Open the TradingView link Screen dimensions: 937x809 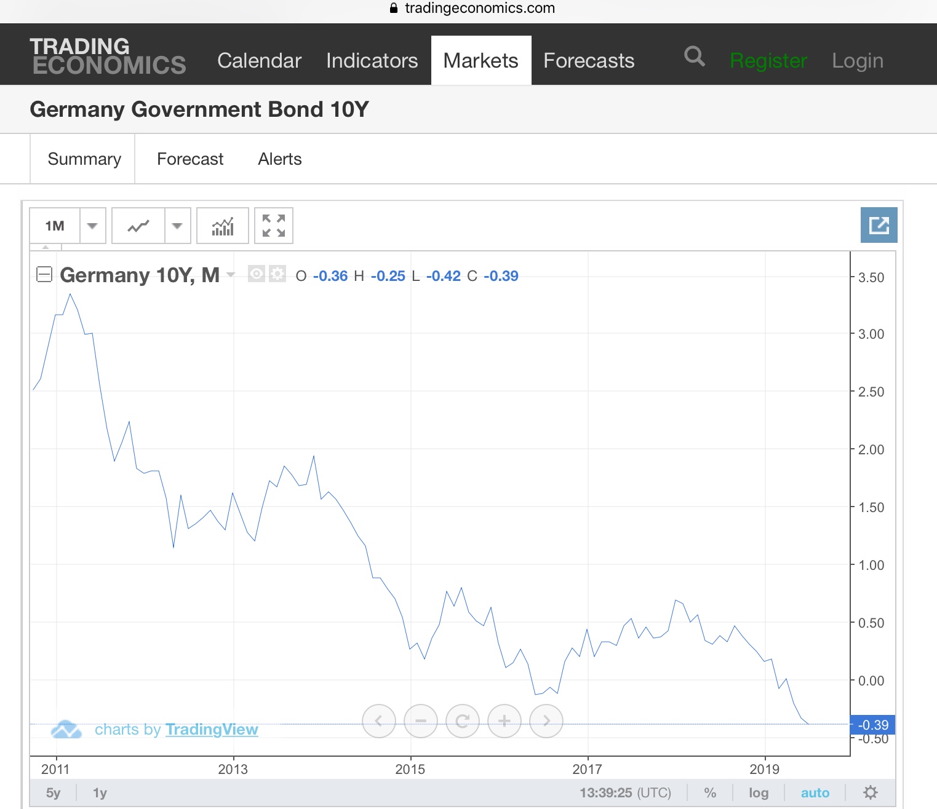pos(211,729)
